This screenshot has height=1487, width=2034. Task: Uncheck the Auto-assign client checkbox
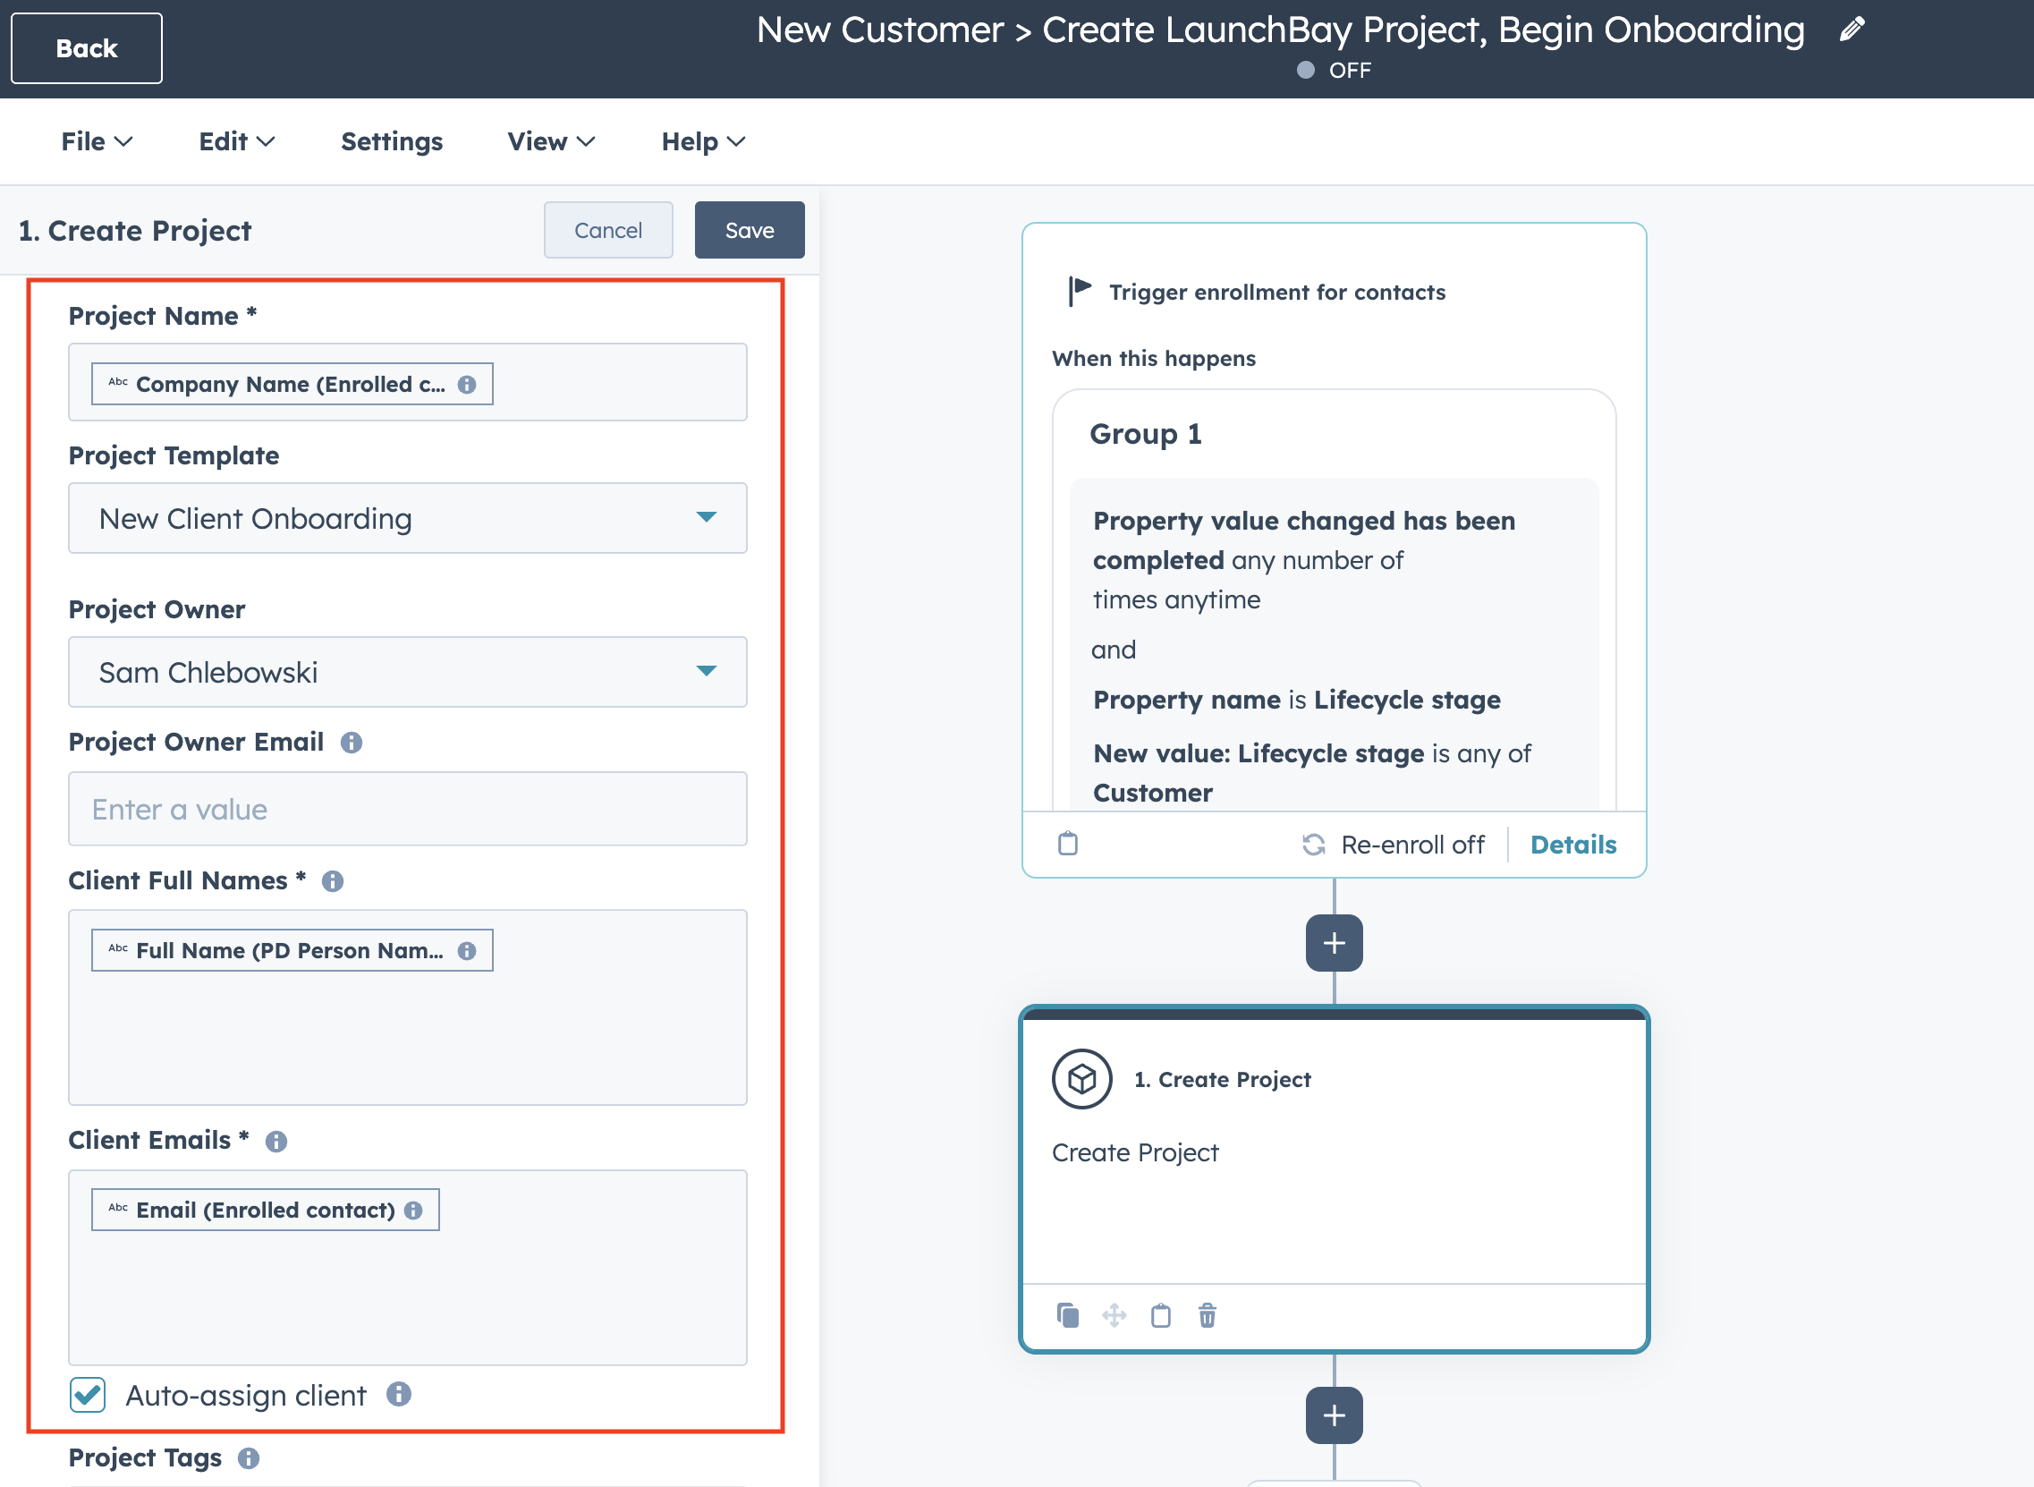click(x=89, y=1394)
